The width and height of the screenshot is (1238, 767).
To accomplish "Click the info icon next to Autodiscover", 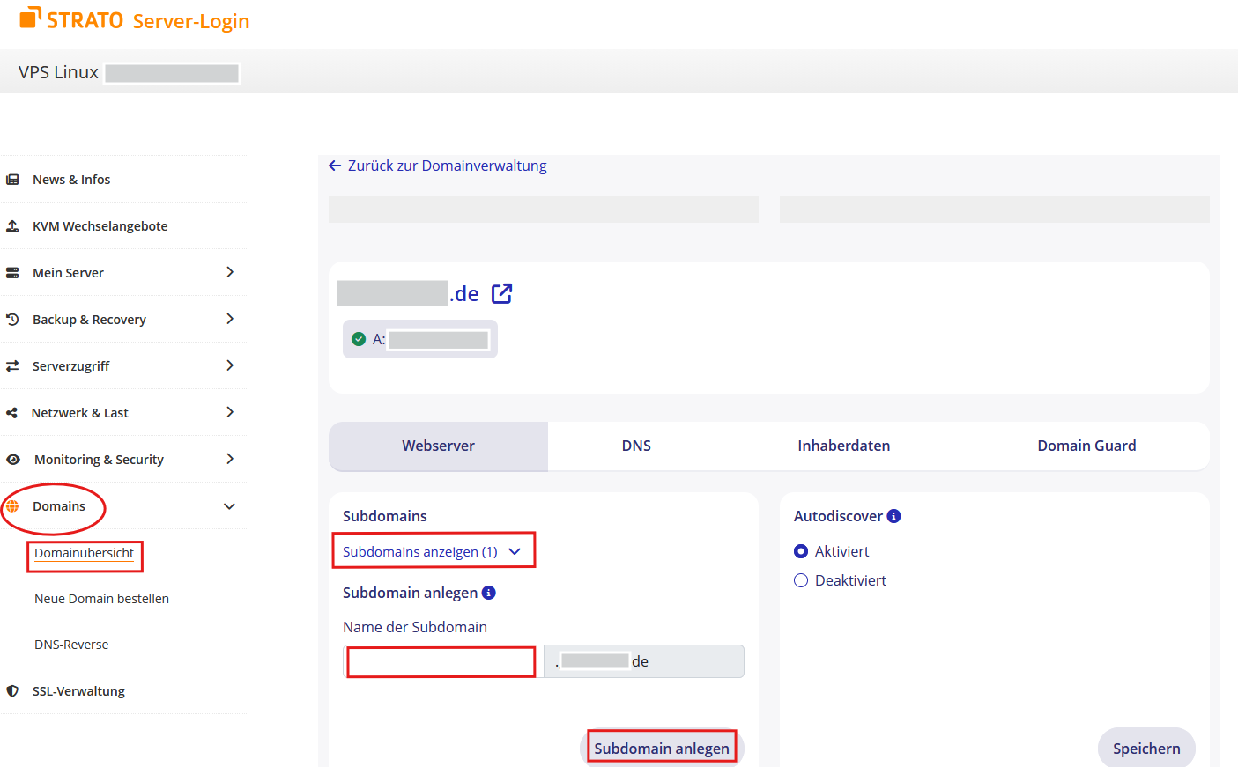I will click(893, 516).
